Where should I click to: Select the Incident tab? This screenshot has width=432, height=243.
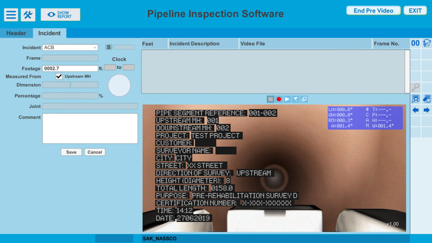49,33
